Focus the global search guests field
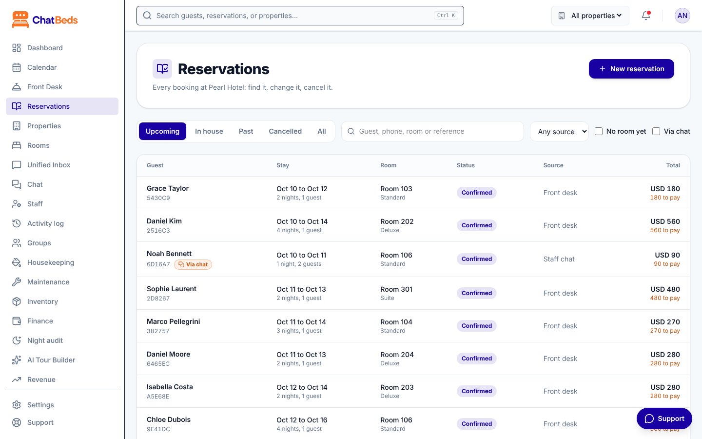Image resolution: width=702 pixels, height=439 pixels. pos(300,16)
